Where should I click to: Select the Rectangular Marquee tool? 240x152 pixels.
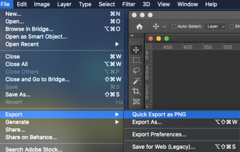[x=136, y=60]
